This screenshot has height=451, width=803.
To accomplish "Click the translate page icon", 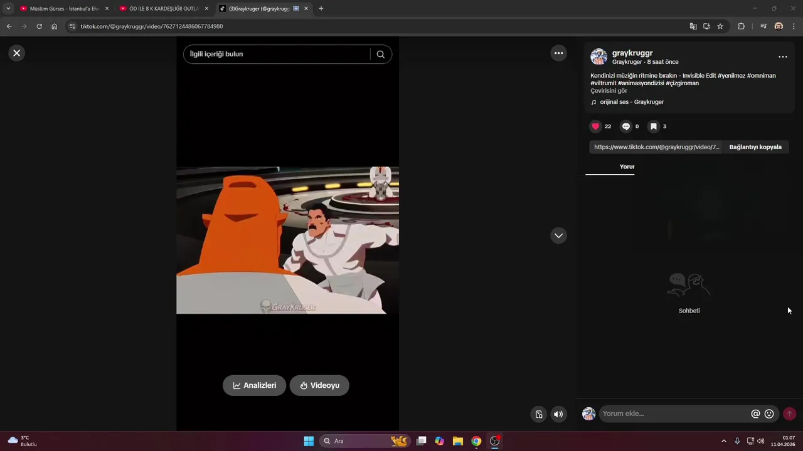I will (693, 26).
